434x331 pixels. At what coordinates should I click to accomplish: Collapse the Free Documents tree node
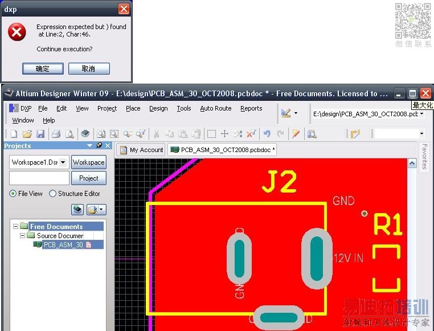coord(16,226)
